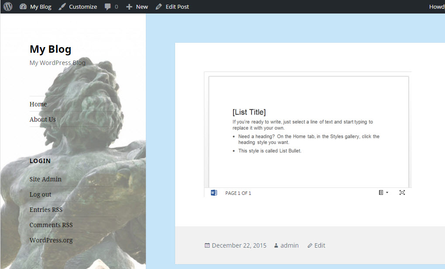Click the Edit link below the post
This screenshot has width=445, height=269.
320,245
